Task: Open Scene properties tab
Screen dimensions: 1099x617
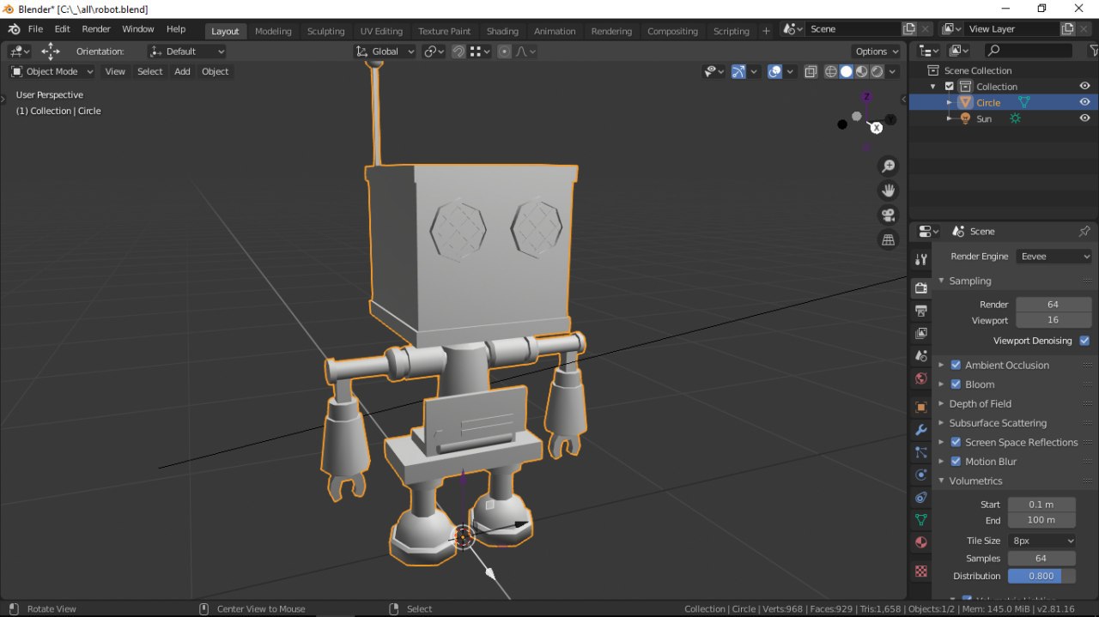Action: [x=921, y=355]
